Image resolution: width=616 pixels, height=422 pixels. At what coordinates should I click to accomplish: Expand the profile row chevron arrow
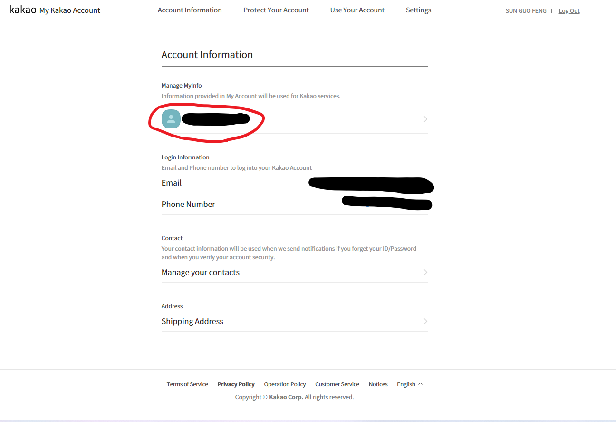[x=425, y=119]
